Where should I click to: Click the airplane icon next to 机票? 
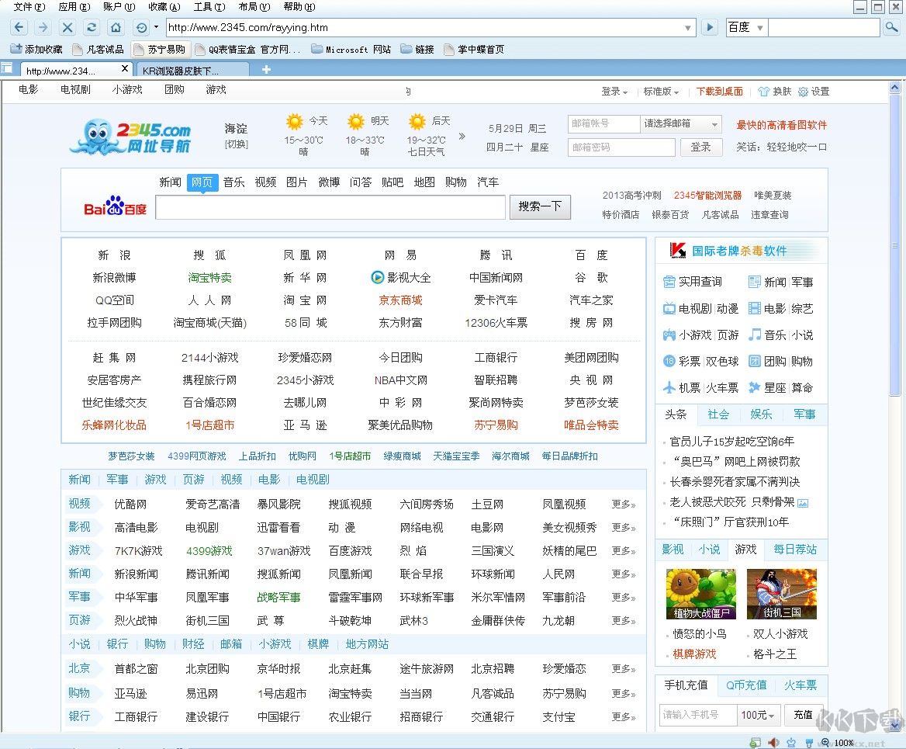pos(669,386)
